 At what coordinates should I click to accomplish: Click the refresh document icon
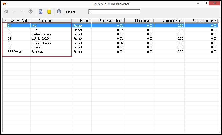click(41, 12)
